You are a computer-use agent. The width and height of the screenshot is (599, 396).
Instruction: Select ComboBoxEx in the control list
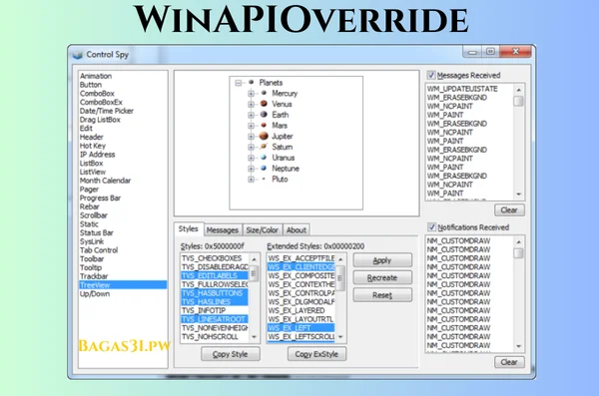(x=101, y=102)
